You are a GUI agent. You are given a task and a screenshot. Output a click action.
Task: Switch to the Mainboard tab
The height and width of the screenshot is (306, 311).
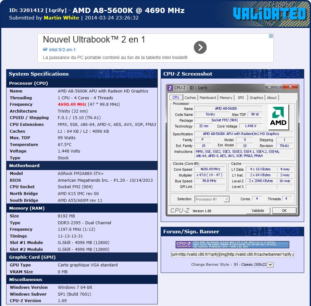(208, 98)
